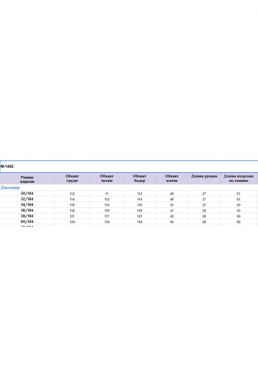Screen dimensions: 258x387
Task: Select the 54/164 size row cell
Action: coord(27,205)
